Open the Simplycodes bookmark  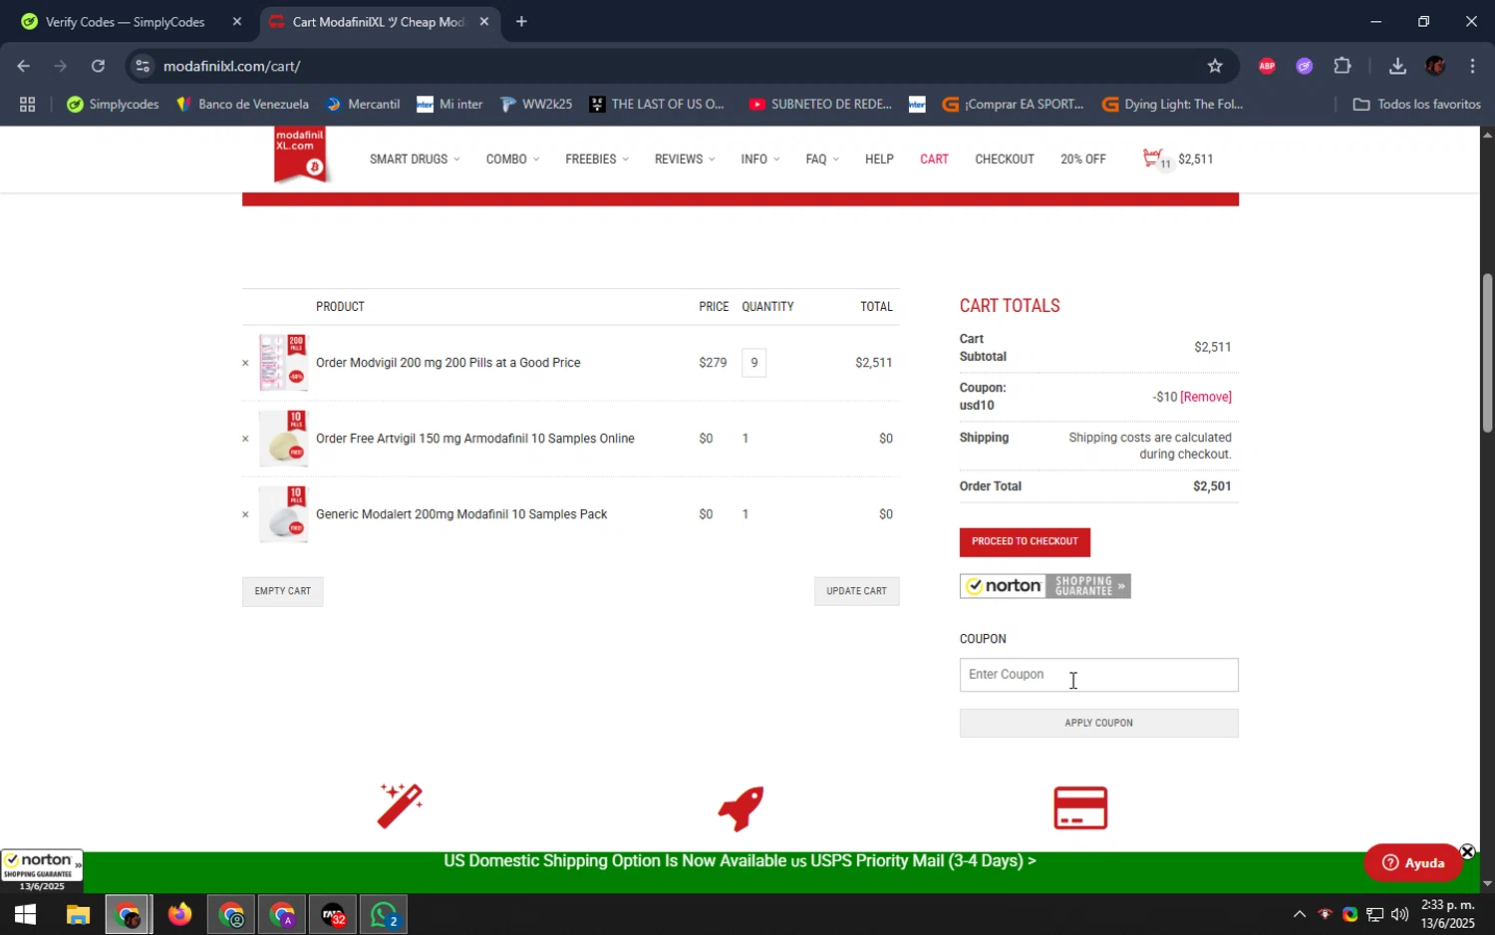coord(113,104)
